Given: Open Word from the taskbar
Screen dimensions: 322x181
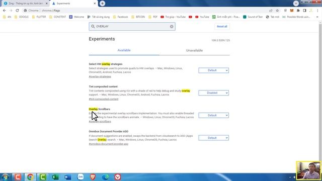Looking at the screenshot, I should pyautogui.click(x=67, y=177).
